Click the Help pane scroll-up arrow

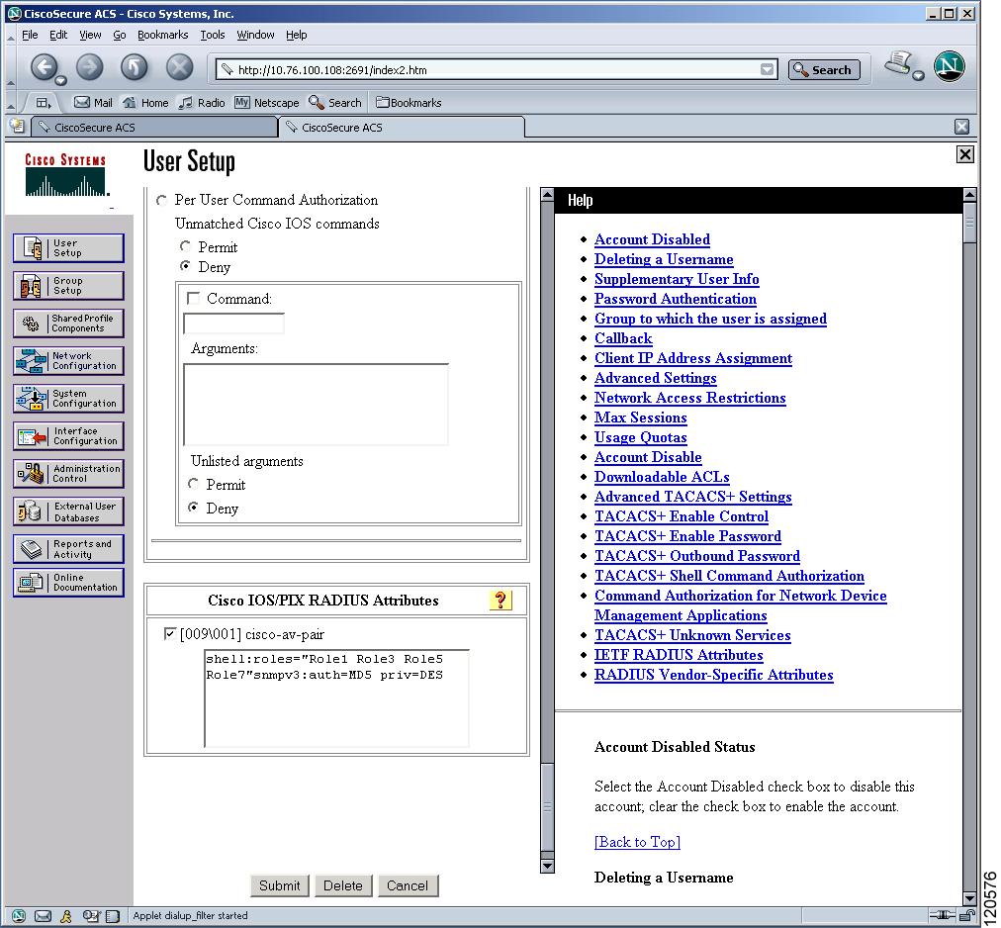coord(969,194)
